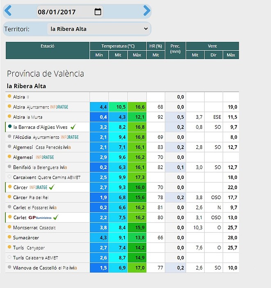This screenshot has width=271, height=288.
Task: Open Algemesí INFORATGE station
Action: [x=34, y=157]
